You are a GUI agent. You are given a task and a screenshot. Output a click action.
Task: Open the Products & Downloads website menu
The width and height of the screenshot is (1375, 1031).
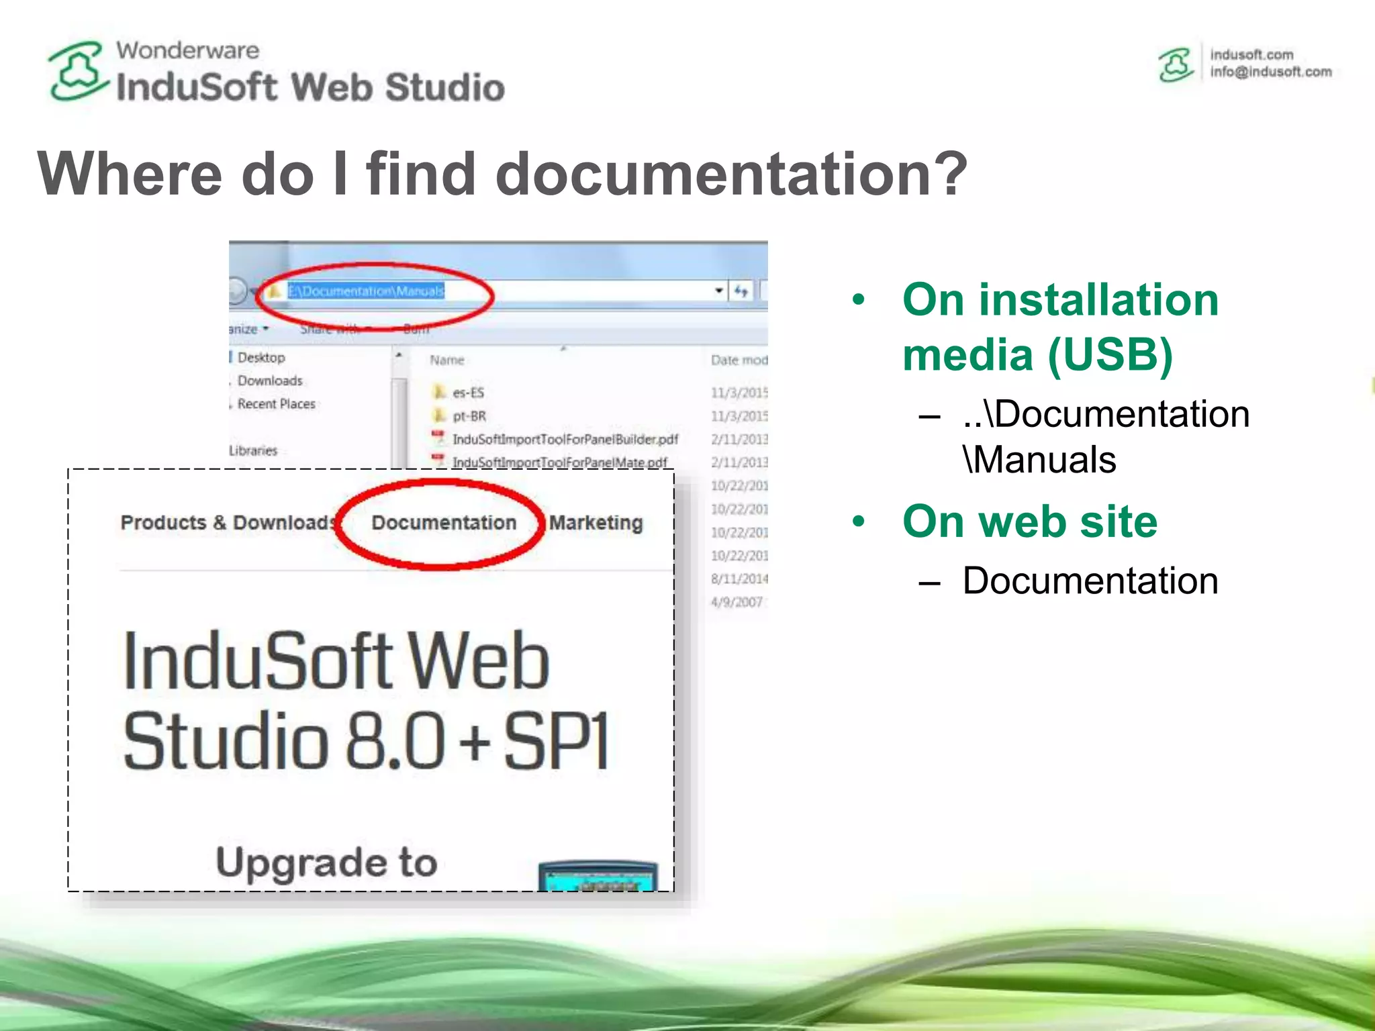[x=228, y=523]
